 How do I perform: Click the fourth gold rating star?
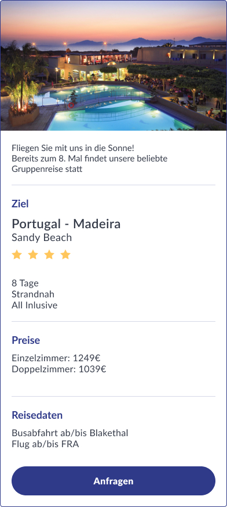click(65, 255)
